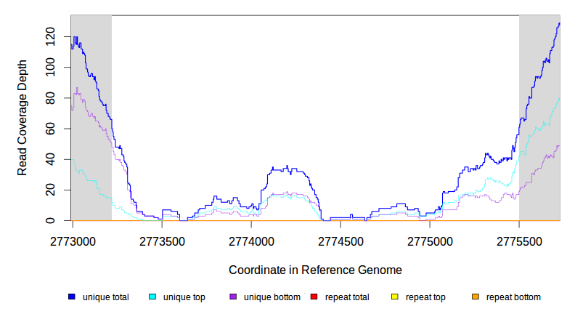
Task: Click the "unique total" legend label text
Action: pyautogui.click(x=105, y=297)
